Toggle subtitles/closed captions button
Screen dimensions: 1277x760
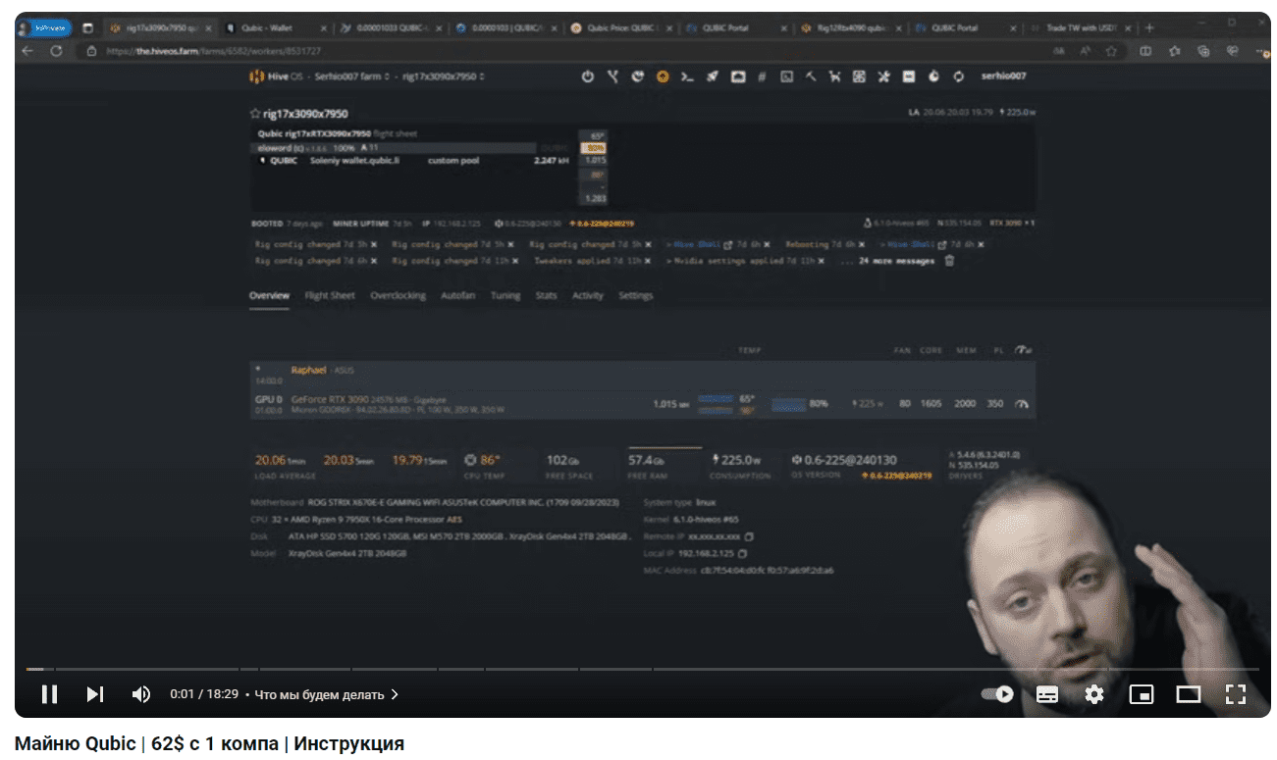click(x=1047, y=694)
